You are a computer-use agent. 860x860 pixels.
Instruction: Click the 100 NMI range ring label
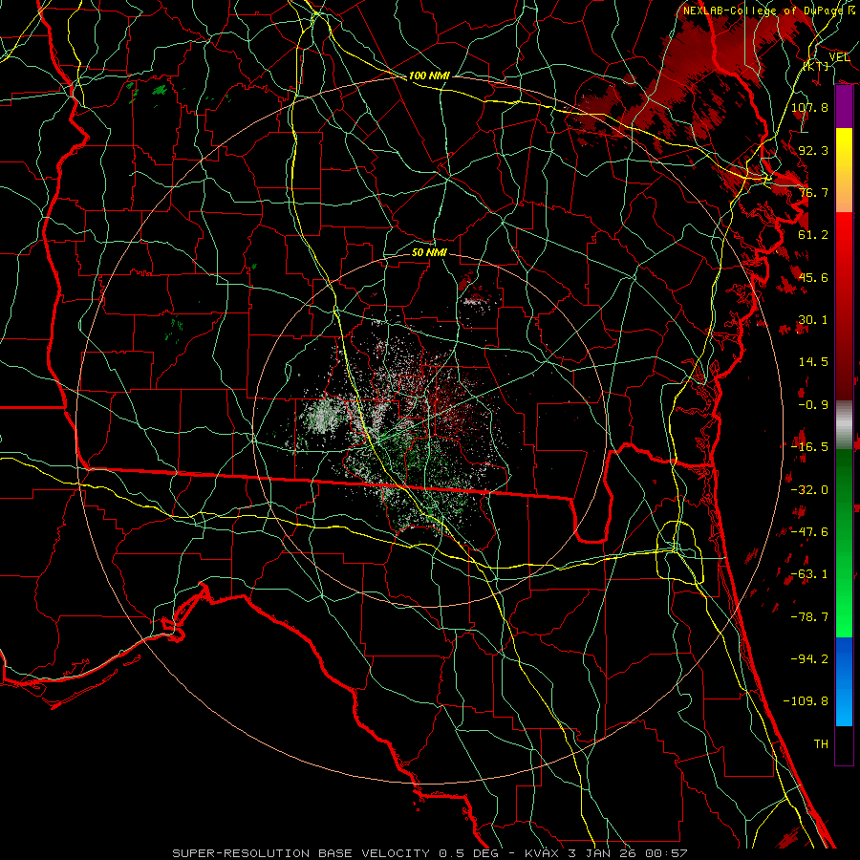pyautogui.click(x=429, y=75)
